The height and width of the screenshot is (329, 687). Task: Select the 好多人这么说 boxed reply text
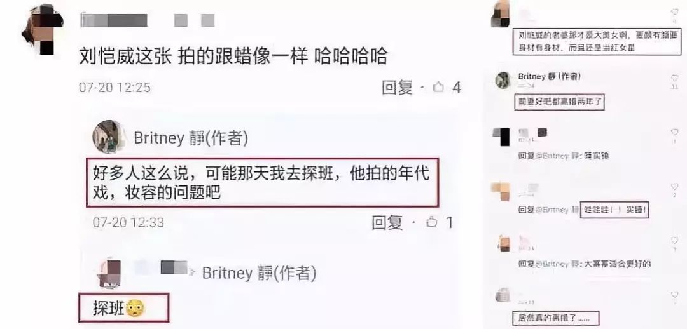point(262,183)
